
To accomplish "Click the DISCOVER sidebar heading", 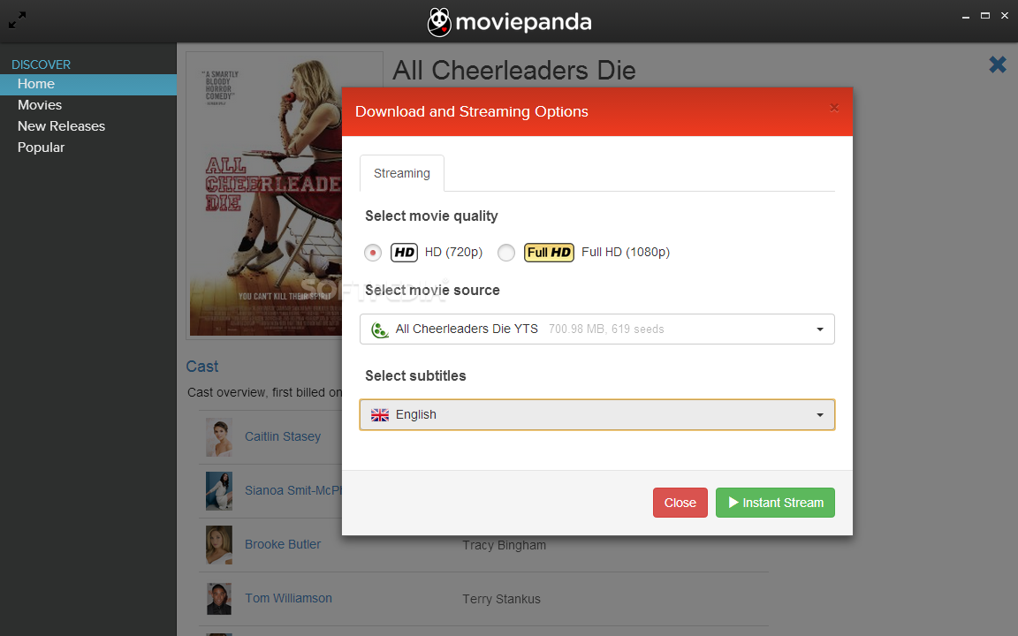I will point(41,64).
